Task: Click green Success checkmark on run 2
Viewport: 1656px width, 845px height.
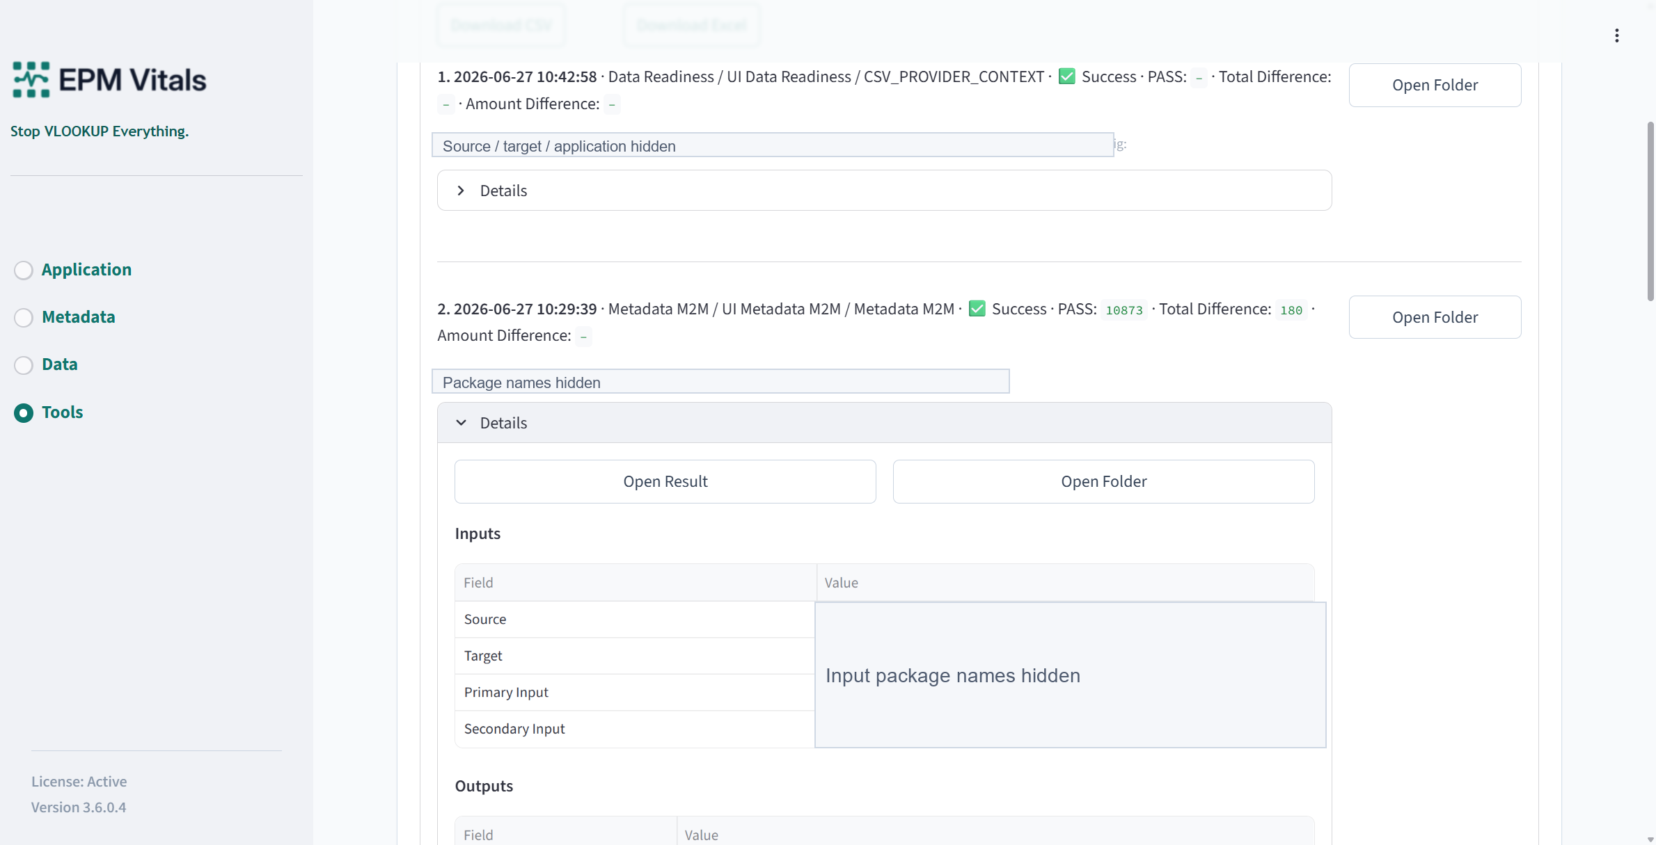Action: pos(977,309)
